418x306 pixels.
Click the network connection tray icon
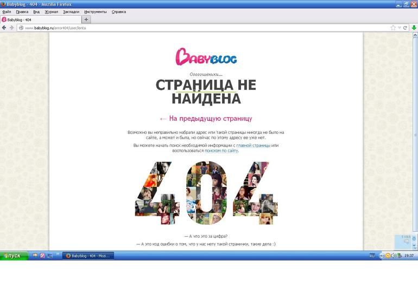coord(400,256)
